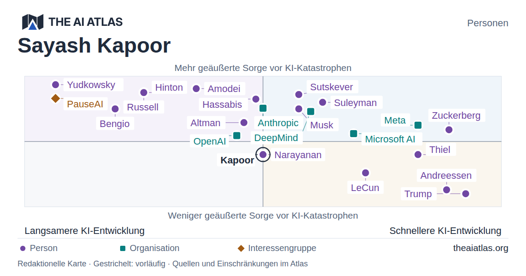
Task: Select the Zuckerberg purple dot
Action: click(449, 130)
